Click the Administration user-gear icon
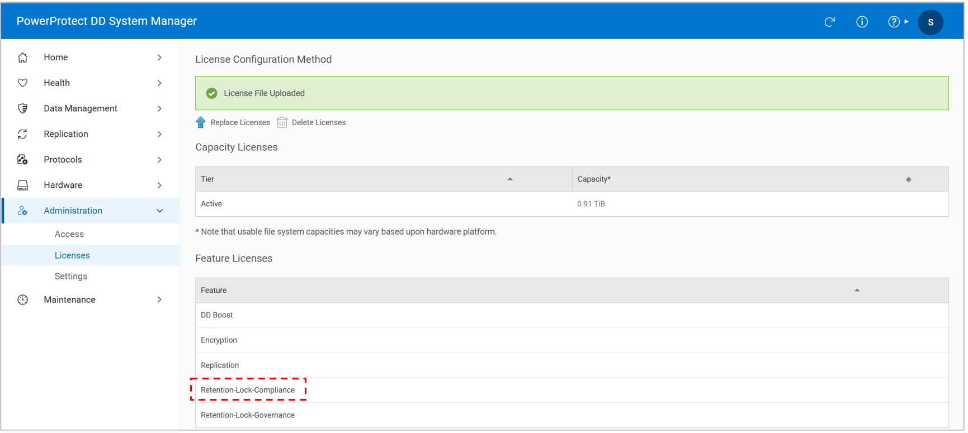The width and height of the screenshot is (968, 433). point(22,211)
